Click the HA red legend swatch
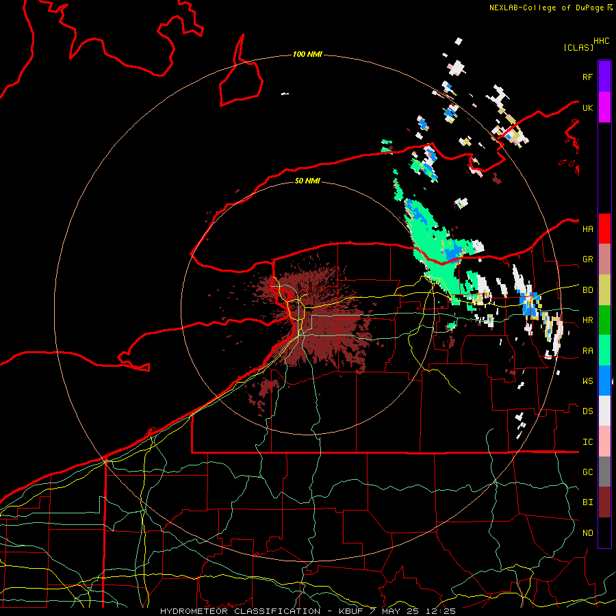Screen dimensions: 616x616 point(604,229)
